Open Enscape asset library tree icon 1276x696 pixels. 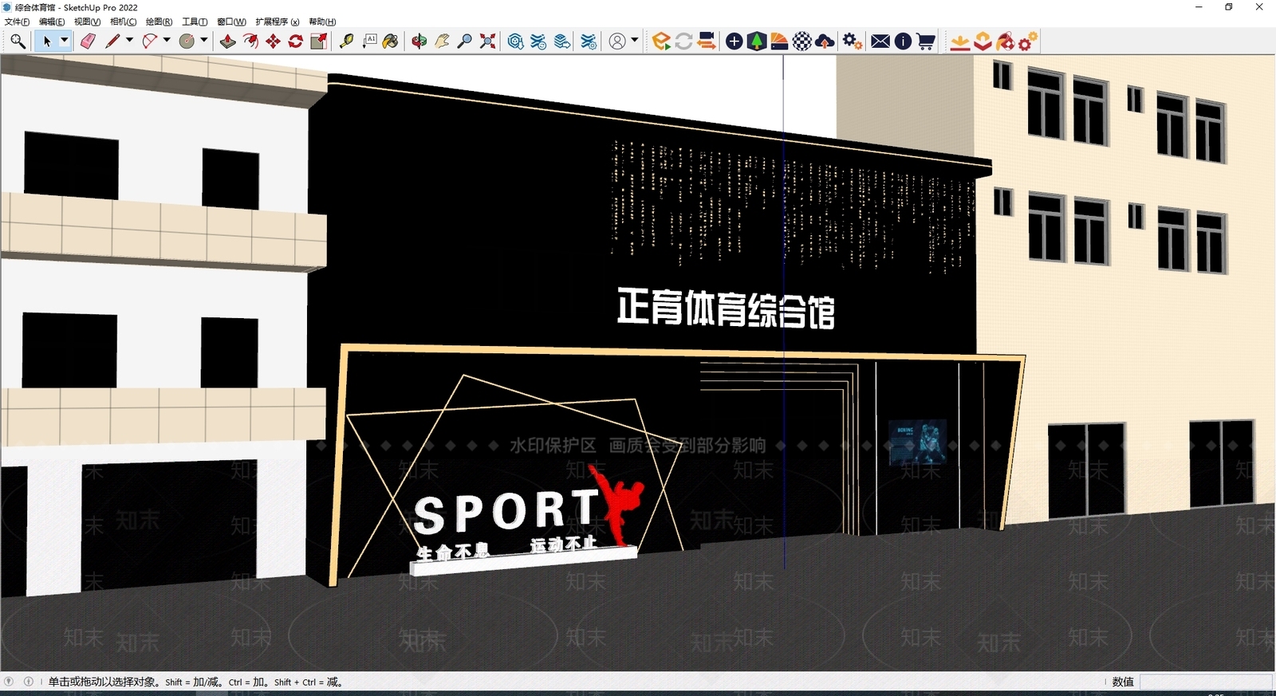(757, 41)
